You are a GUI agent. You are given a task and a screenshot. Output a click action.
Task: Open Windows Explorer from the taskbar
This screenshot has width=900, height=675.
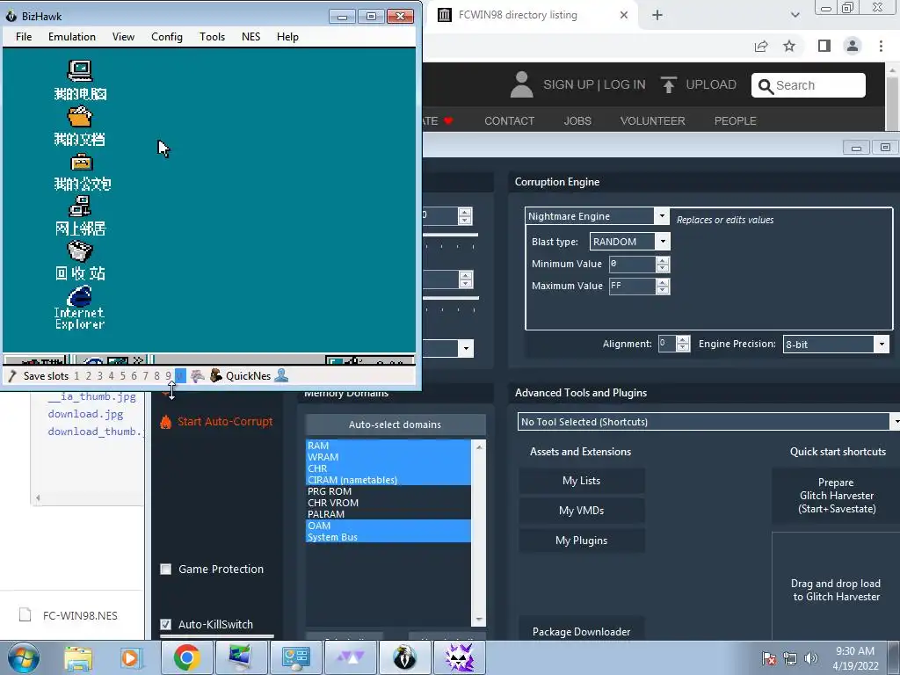click(x=78, y=657)
